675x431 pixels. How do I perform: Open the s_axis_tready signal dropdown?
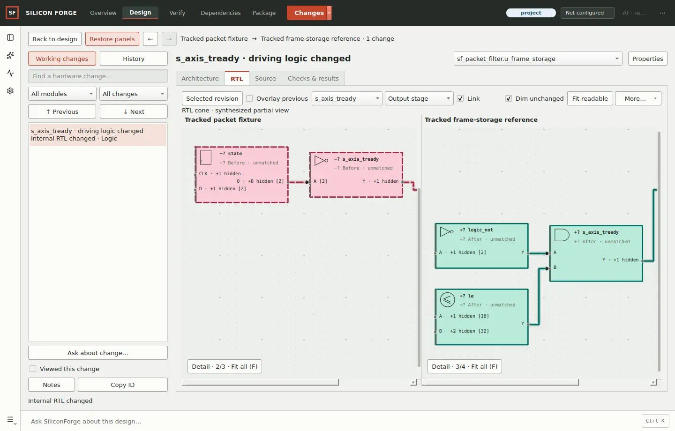point(347,98)
